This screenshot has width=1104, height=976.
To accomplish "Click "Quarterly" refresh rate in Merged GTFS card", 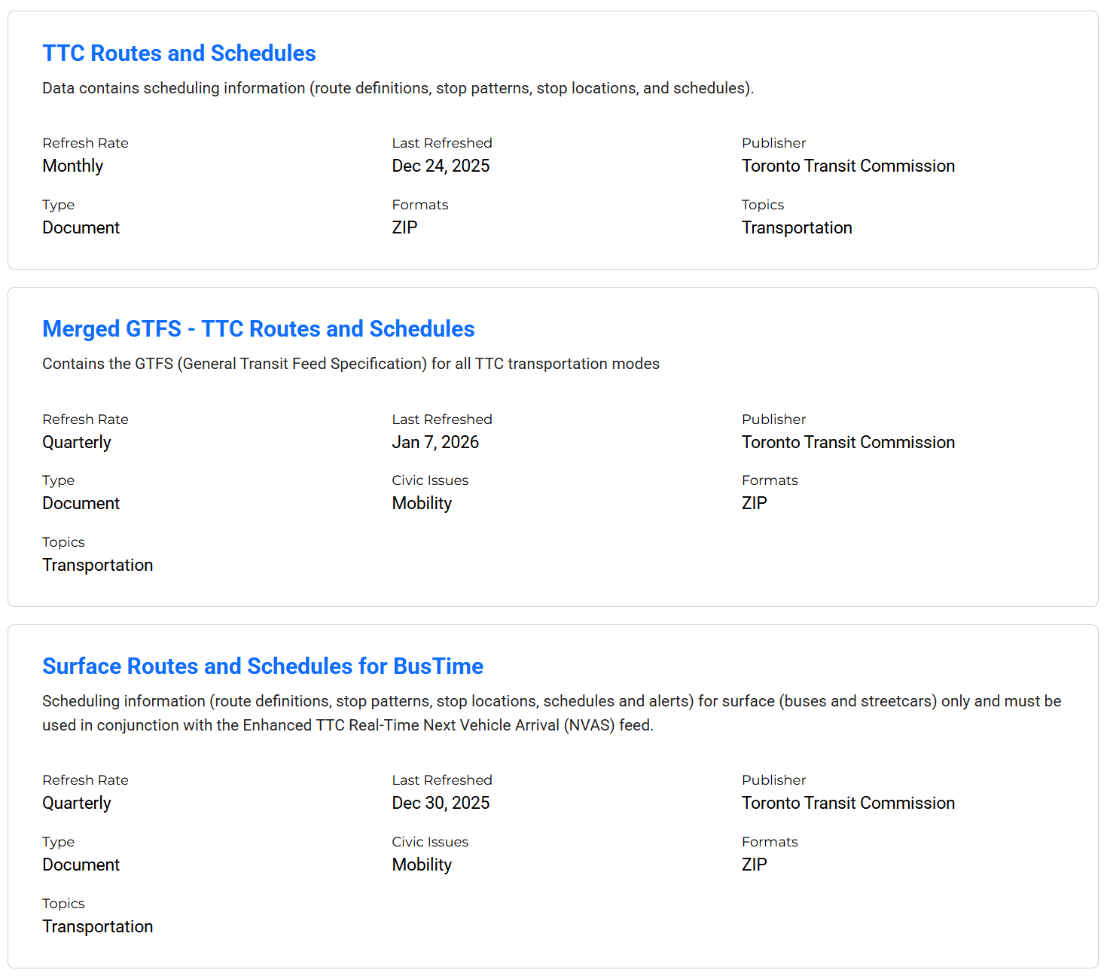I will (77, 443).
